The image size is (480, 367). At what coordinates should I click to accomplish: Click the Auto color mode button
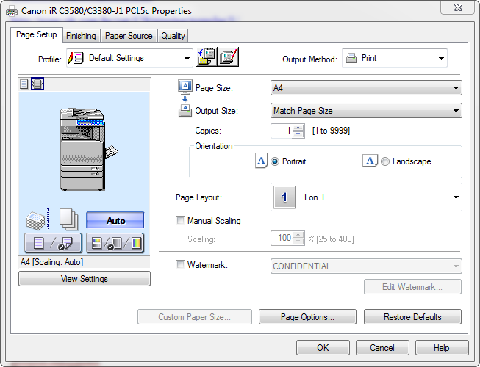coord(115,220)
